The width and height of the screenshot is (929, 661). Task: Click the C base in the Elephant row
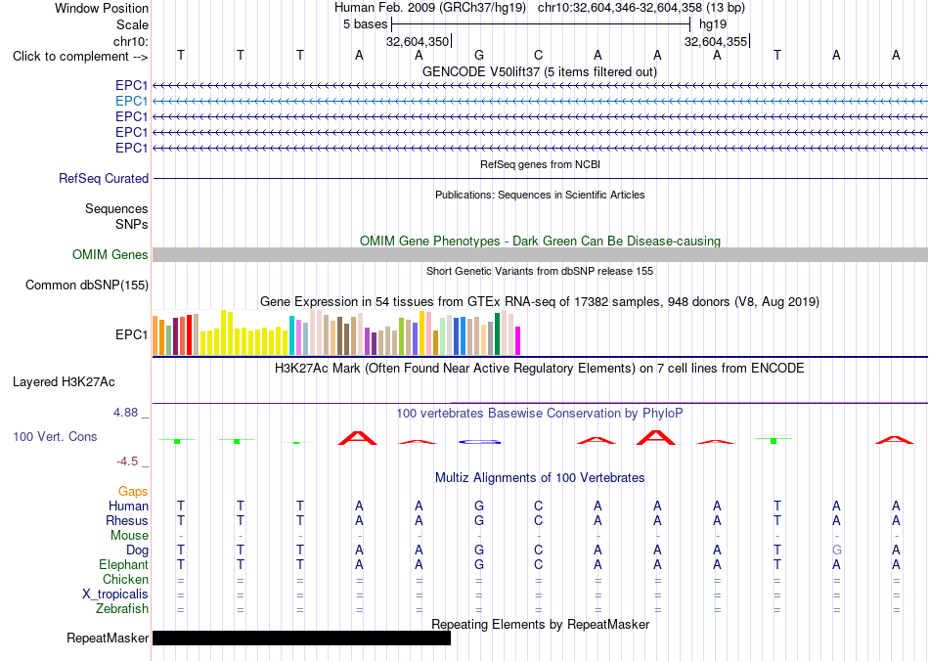(x=538, y=565)
